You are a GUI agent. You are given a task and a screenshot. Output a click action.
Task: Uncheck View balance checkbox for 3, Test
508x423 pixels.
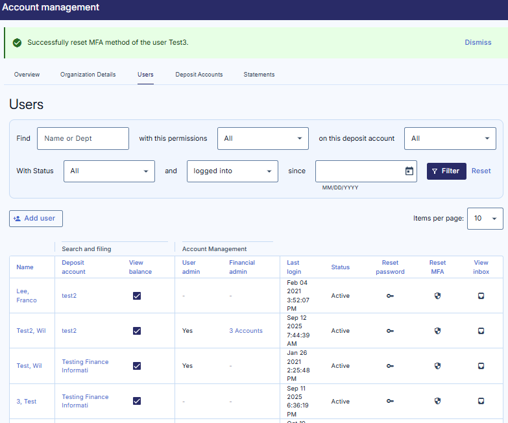coord(137,401)
